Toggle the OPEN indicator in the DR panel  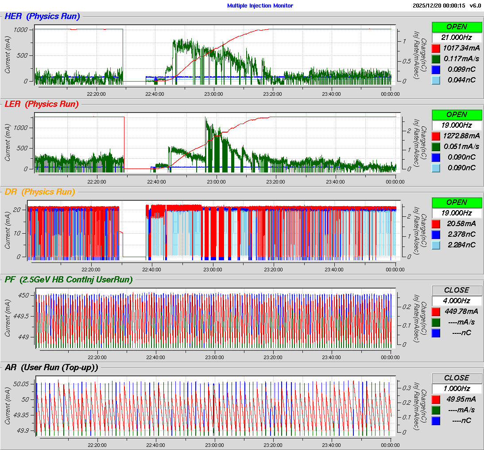click(457, 202)
